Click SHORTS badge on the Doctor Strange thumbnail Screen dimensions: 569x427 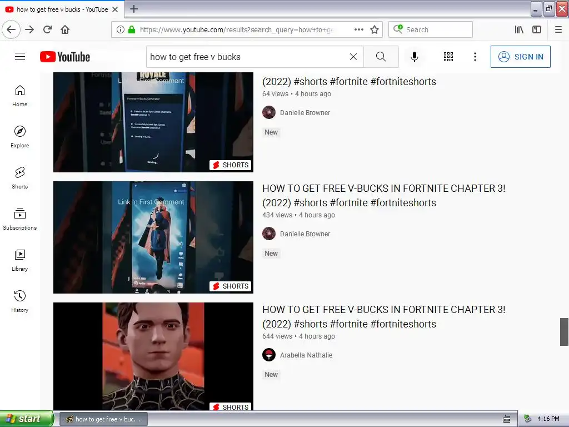click(x=231, y=286)
